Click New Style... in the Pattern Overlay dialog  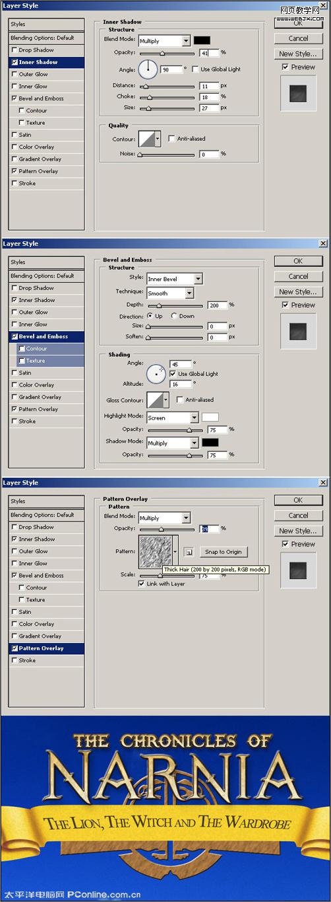298,531
